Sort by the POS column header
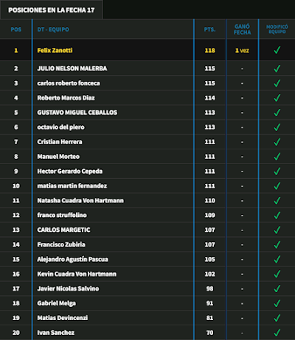This screenshot has height=340, width=295. pos(16,29)
